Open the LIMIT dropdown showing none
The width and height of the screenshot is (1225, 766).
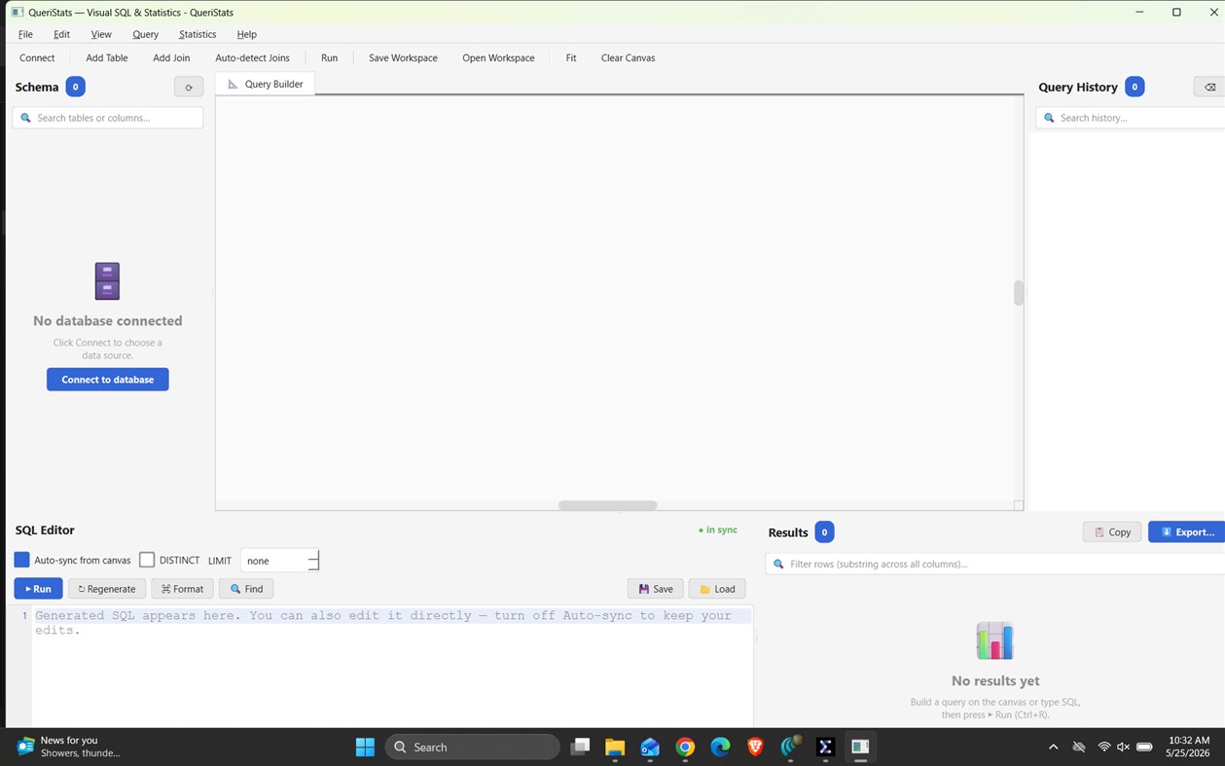279,560
